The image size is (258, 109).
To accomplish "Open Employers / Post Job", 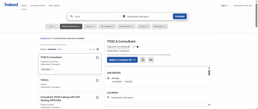I will [x=243, y=6].
